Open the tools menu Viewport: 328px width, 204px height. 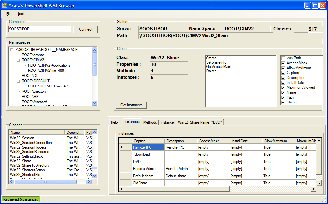click(22, 14)
